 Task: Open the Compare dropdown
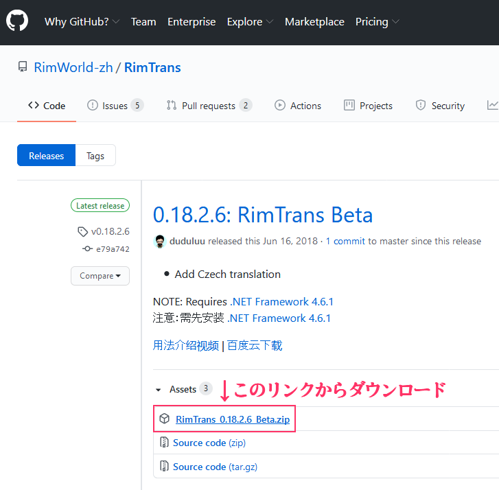coord(100,276)
